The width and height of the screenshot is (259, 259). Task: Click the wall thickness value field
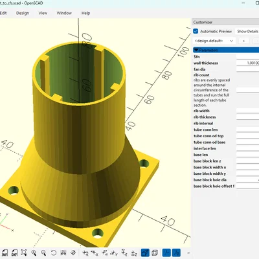coord(247,63)
